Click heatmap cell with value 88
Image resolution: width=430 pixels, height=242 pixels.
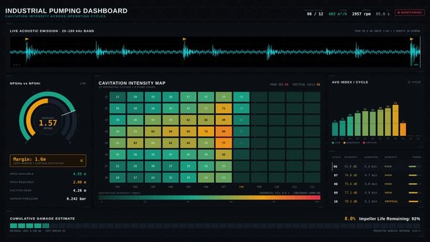[x=223, y=132]
